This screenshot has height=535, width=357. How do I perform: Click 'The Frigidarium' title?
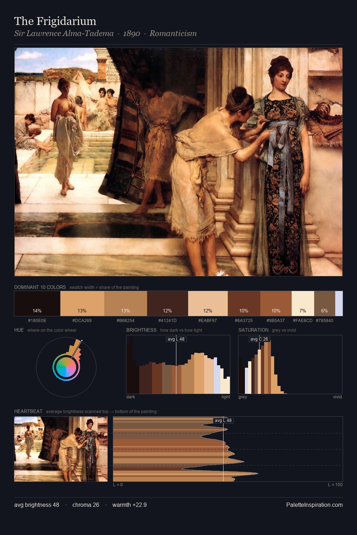tap(55, 21)
